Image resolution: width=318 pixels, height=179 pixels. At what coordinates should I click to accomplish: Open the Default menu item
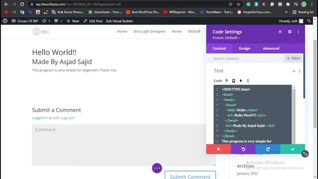click(x=194, y=31)
